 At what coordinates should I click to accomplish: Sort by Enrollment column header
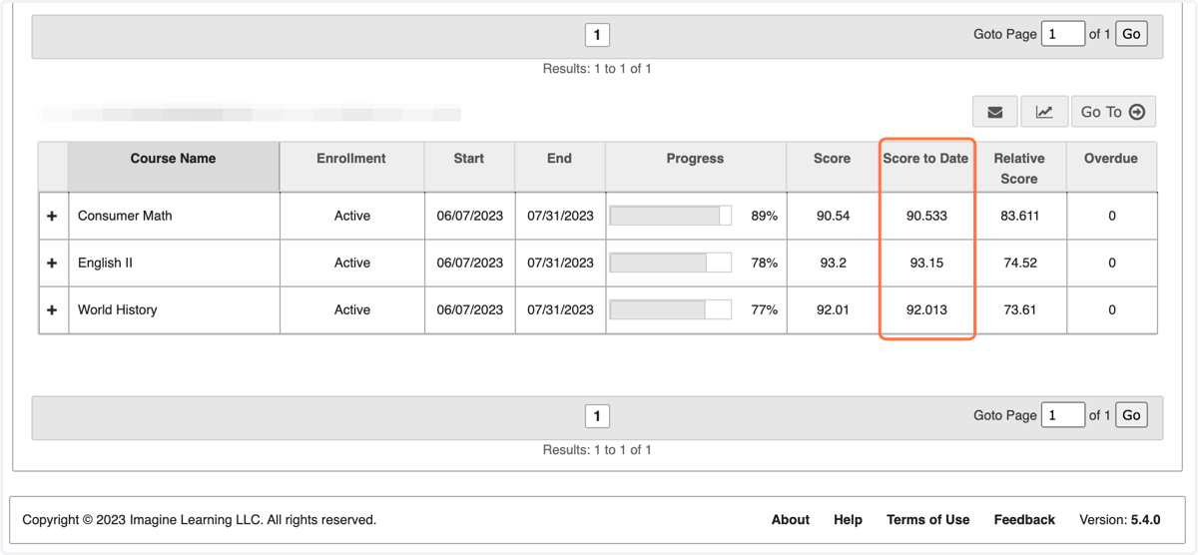[x=351, y=166]
